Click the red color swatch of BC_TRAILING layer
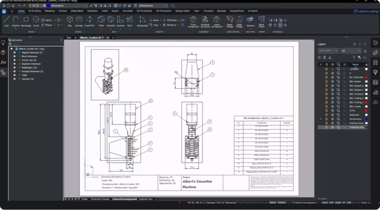The height and width of the screenshot is (210, 380). click(366, 77)
